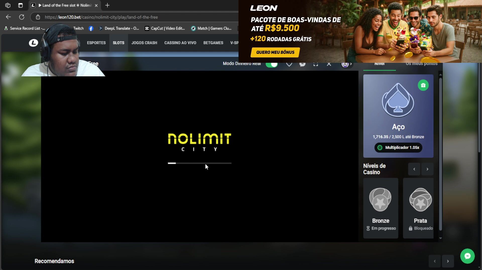Click the Aço spade level badge
Image resolution: width=482 pixels, height=270 pixels.
click(x=398, y=100)
